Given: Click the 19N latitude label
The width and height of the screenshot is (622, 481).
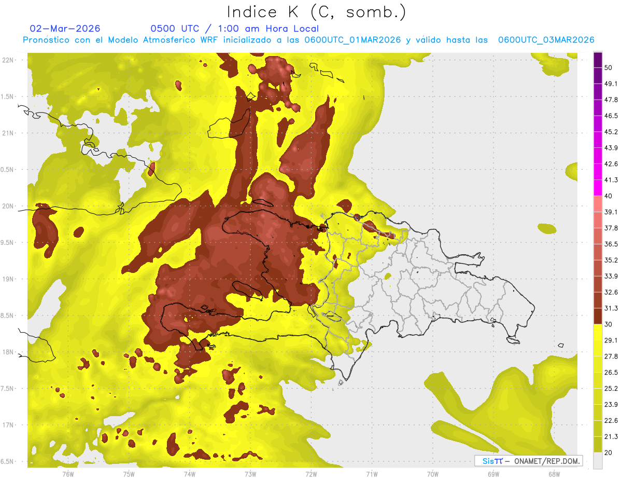Looking at the screenshot, I should 8,279.
